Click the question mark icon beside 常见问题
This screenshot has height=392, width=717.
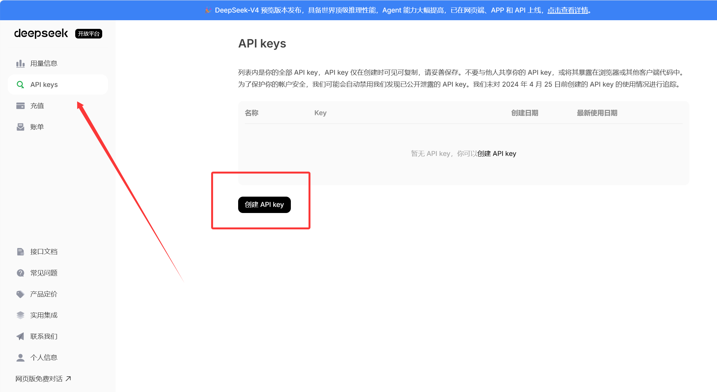tap(20, 273)
